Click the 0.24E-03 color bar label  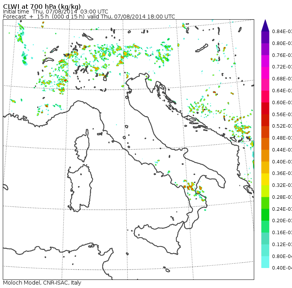(282, 209)
